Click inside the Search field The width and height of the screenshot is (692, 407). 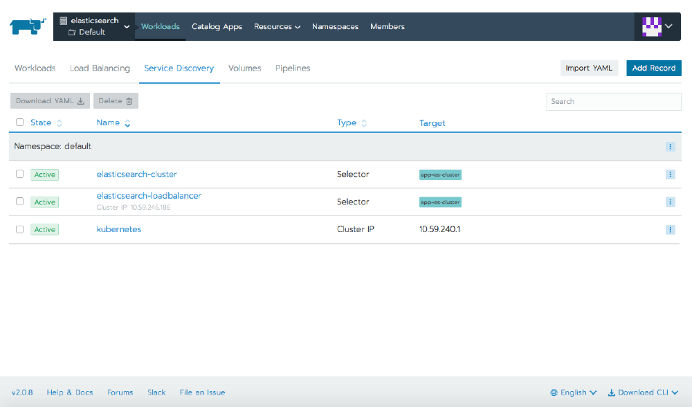click(613, 101)
